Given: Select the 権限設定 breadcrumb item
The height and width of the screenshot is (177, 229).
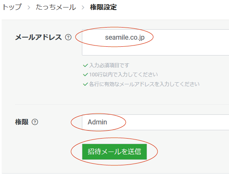Looking at the screenshot, I should (x=103, y=7).
